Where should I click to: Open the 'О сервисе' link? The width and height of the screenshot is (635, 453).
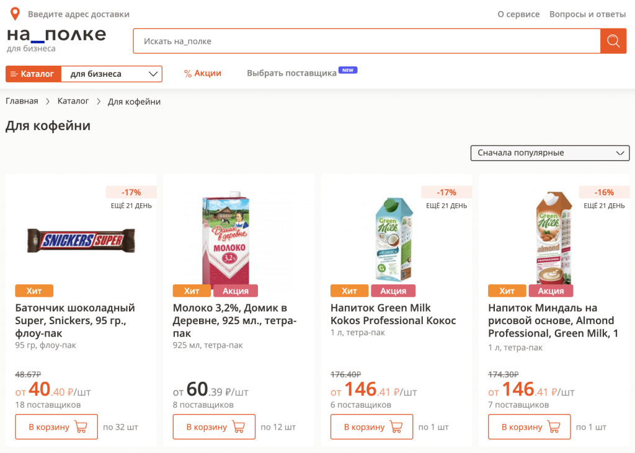pyautogui.click(x=518, y=14)
